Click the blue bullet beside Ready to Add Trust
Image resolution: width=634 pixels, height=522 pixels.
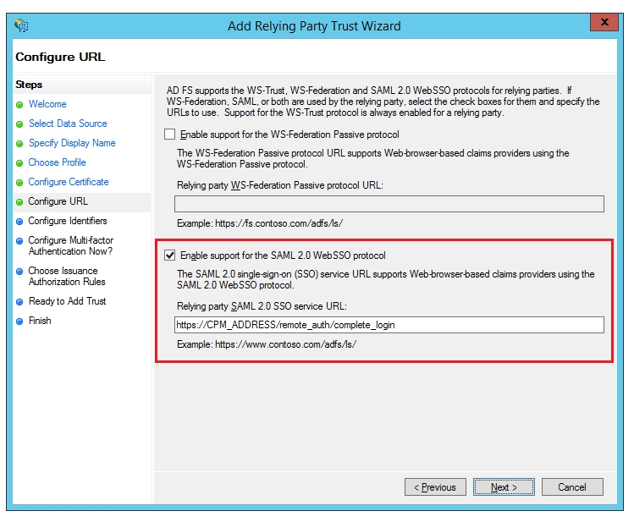(x=19, y=302)
